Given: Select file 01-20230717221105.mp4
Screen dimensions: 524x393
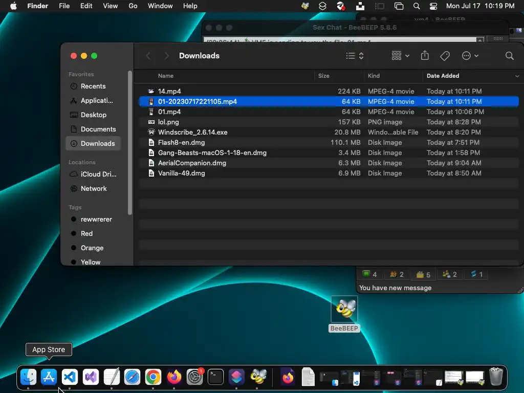Looking at the screenshot, I should pos(329,102).
